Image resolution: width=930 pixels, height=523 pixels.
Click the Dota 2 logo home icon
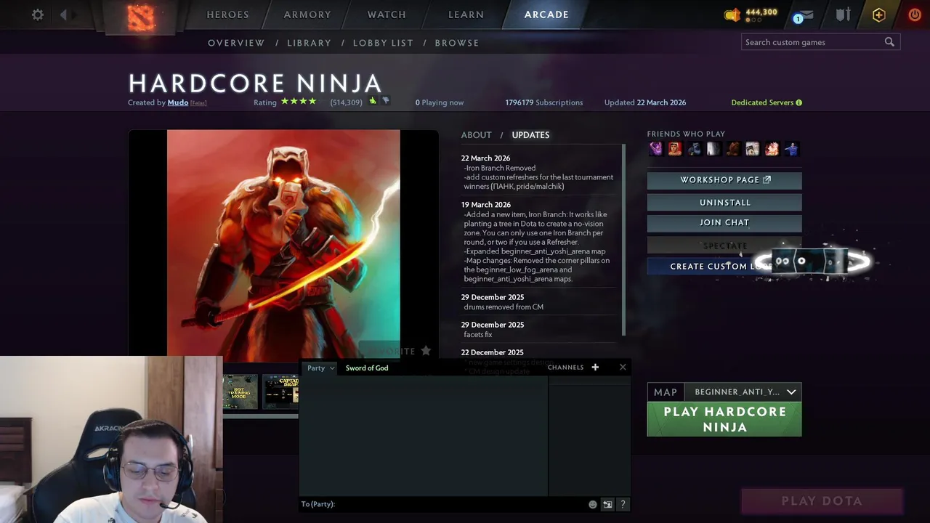tap(142, 17)
